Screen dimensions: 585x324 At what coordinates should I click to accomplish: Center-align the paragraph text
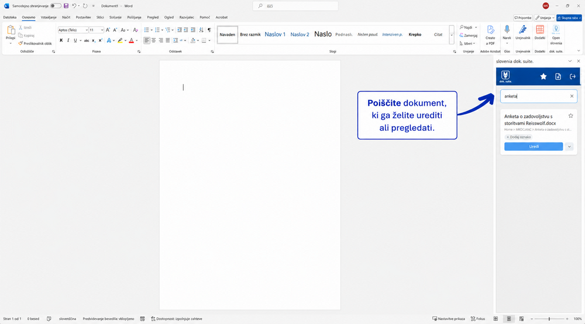click(154, 40)
